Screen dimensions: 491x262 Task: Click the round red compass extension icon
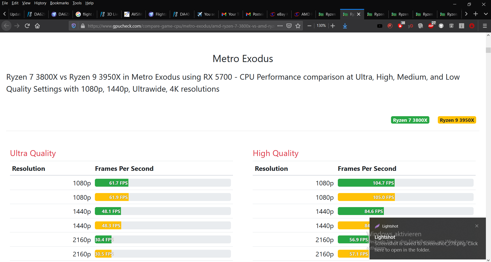pos(390,26)
